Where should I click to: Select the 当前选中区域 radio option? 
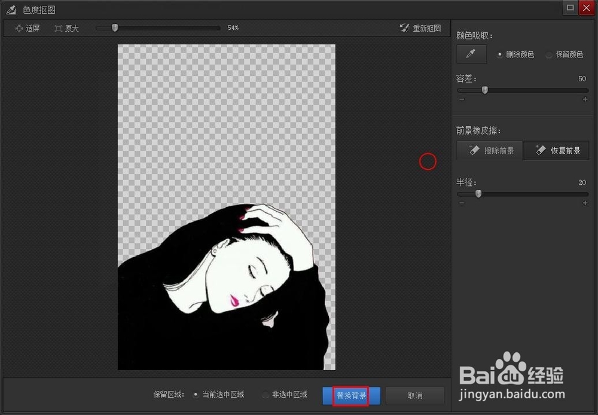coord(196,395)
